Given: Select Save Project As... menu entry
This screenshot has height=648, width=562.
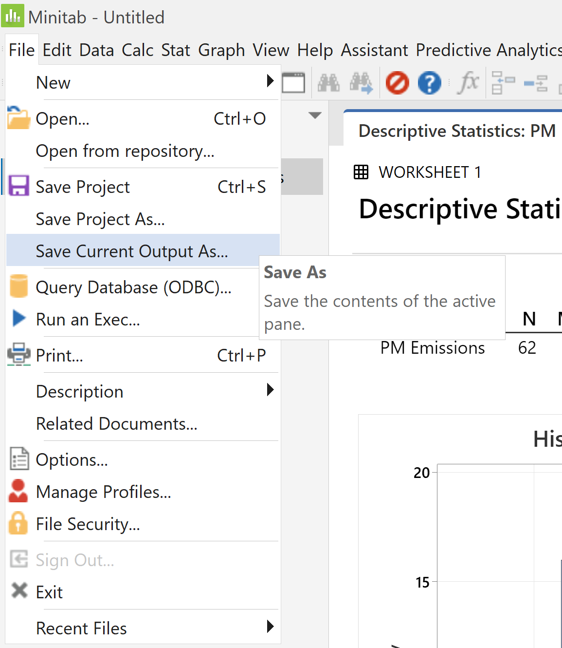Looking at the screenshot, I should point(143,219).
